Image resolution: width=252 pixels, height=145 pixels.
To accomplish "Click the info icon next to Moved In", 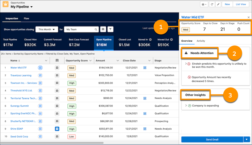I will pyautogui.click(x=150, y=40).
